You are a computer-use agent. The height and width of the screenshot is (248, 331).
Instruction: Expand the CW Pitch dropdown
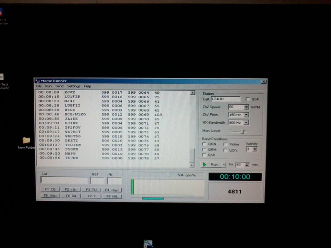coord(246,115)
